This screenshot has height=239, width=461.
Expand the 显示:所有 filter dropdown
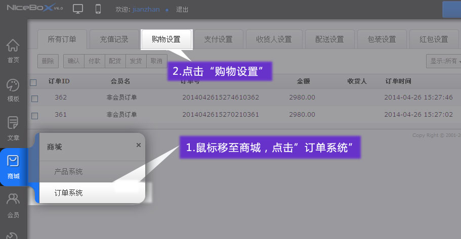click(444, 61)
